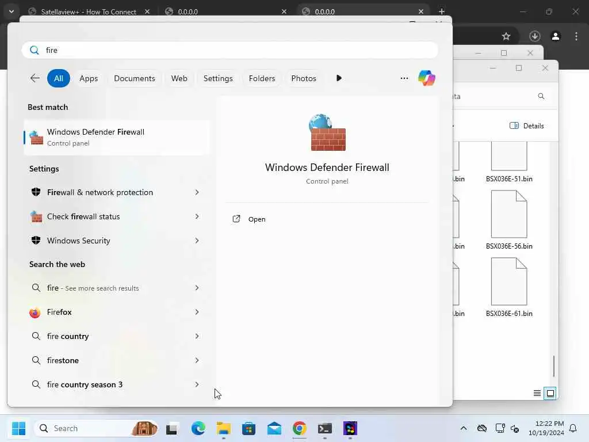Open Windows Start button

(18, 428)
